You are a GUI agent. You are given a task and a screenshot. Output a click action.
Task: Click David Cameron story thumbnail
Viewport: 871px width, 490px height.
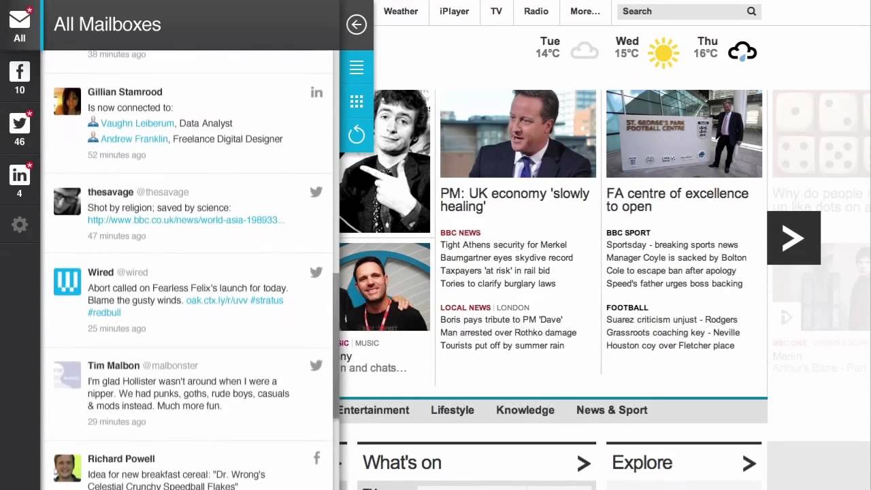[518, 133]
